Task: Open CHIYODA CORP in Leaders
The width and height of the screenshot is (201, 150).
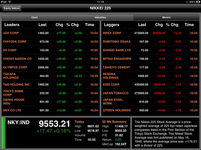Action: pyautogui.click(x=51, y=42)
